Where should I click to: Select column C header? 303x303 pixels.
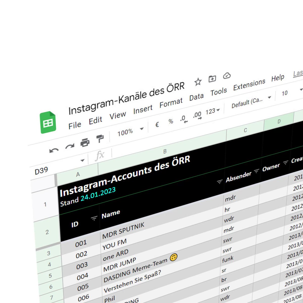coord(245,130)
